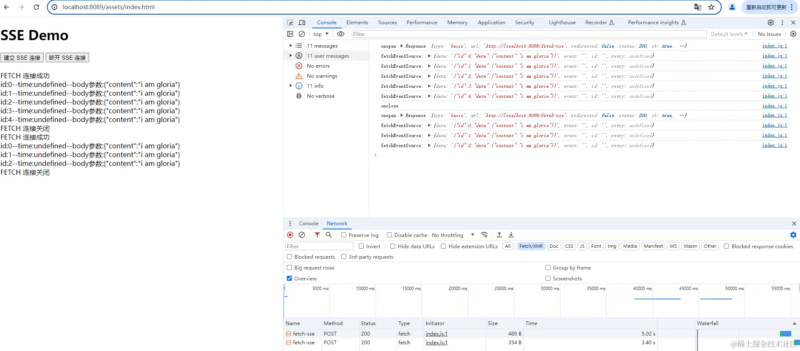Check Hide data URLs
The height and width of the screenshot is (351, 800).
click(393, 246)
